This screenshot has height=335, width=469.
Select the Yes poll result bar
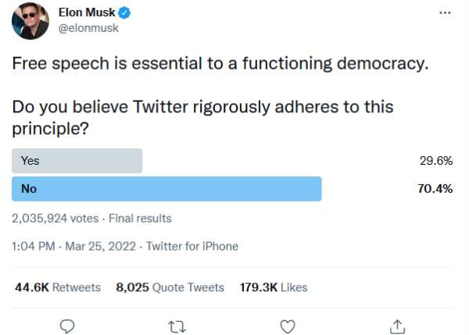tap(77, 161)
